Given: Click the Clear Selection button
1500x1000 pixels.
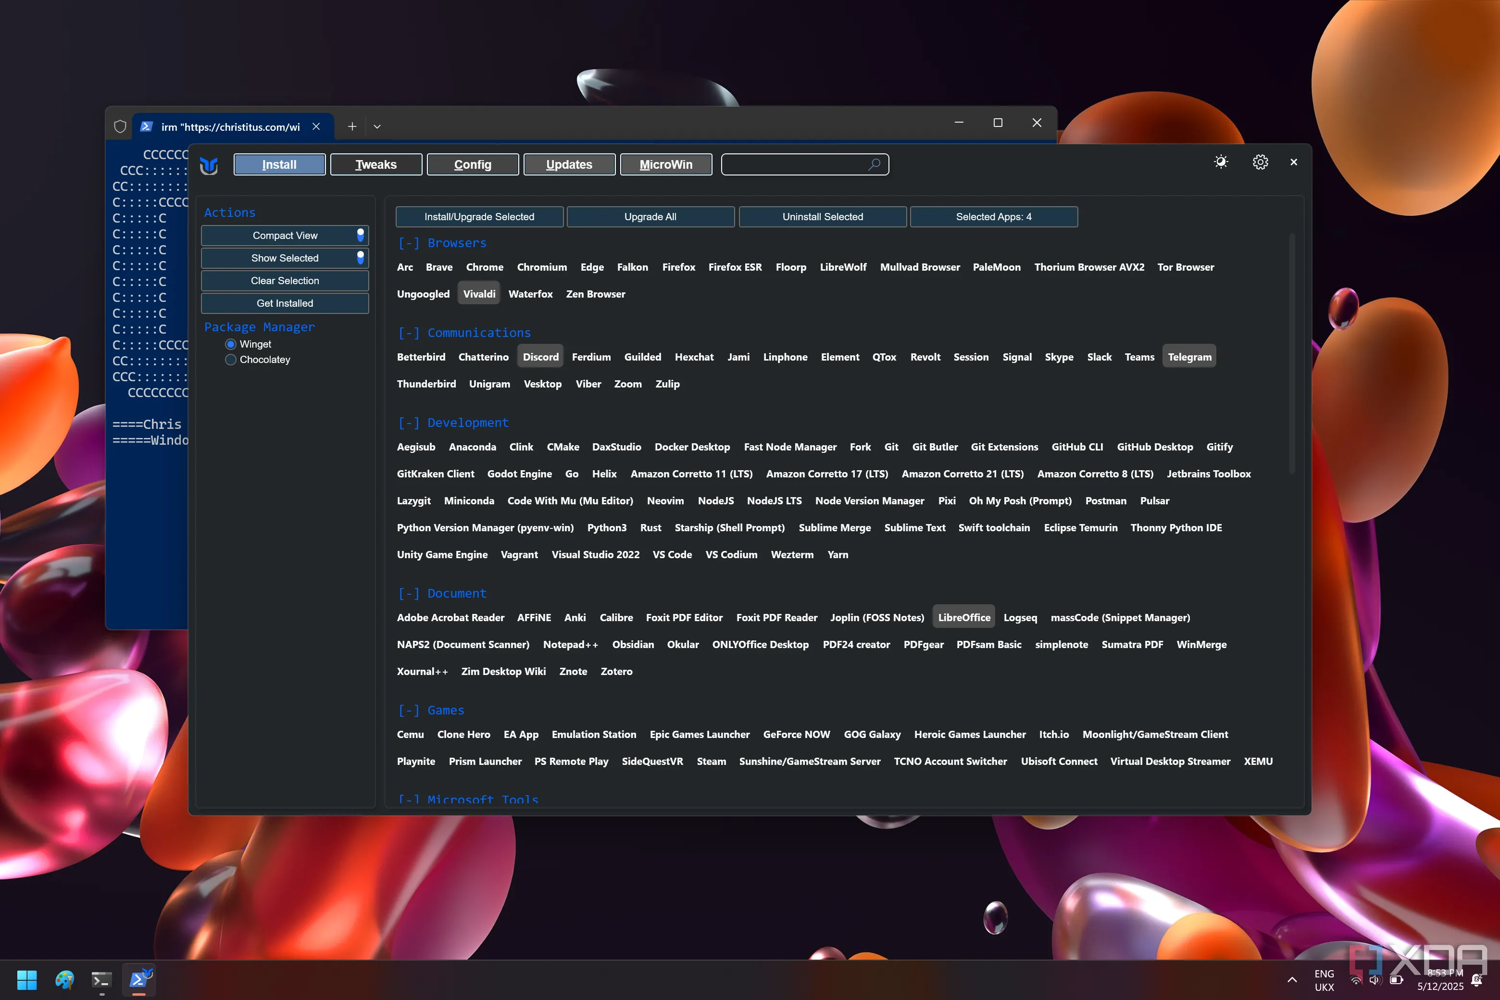Looking at the screenshot, I should [x=285, y=281].
